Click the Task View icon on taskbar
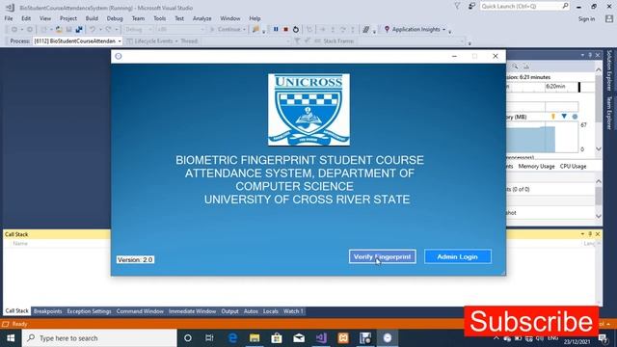This screenshot has width=617, height=347. [209, 338]
